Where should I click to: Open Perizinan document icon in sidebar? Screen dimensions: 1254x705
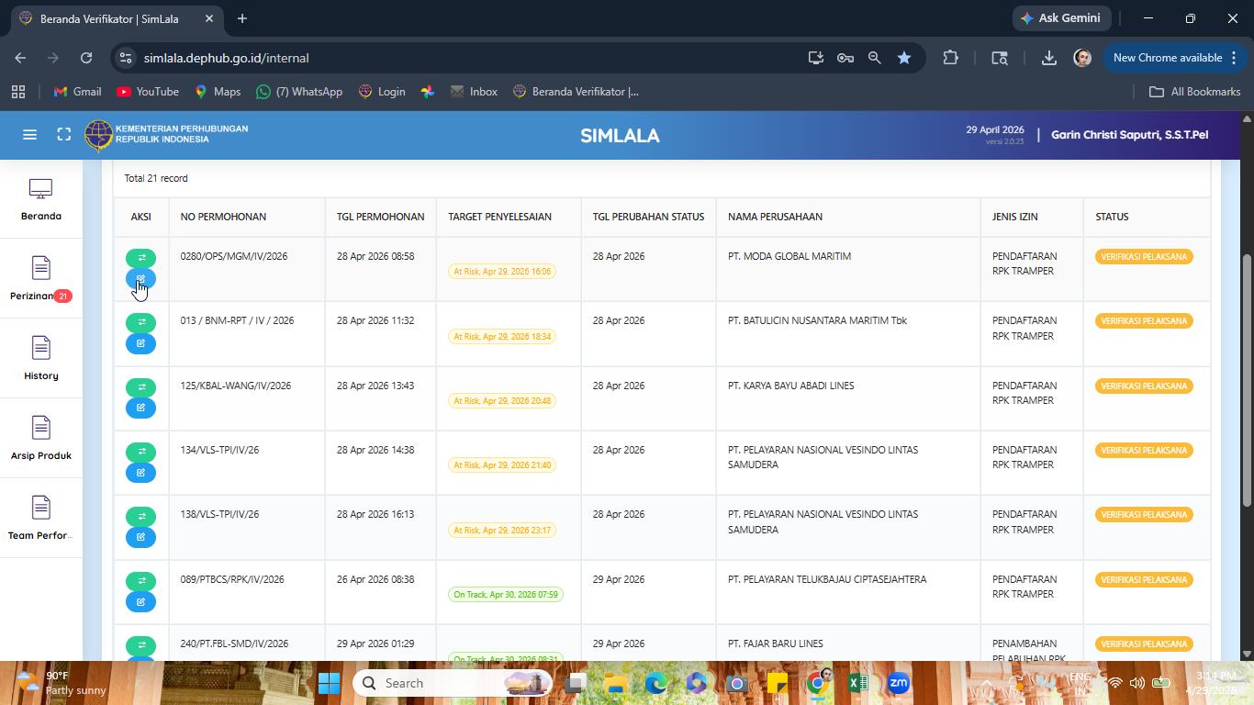[x=40, y=268]
